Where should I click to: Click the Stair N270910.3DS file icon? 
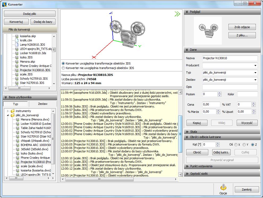[17, 83]
